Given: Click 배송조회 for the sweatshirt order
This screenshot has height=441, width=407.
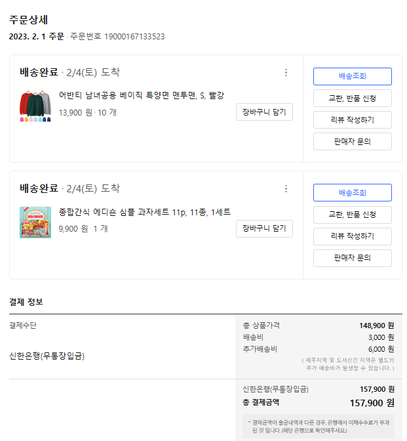Looking at the screenshot, I should 352,77.
